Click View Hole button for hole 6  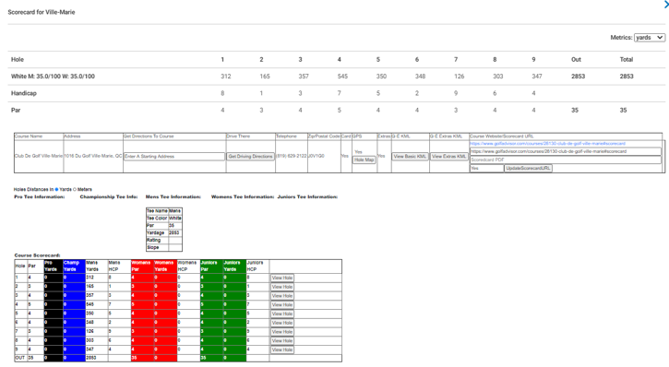tap(282, 323)
